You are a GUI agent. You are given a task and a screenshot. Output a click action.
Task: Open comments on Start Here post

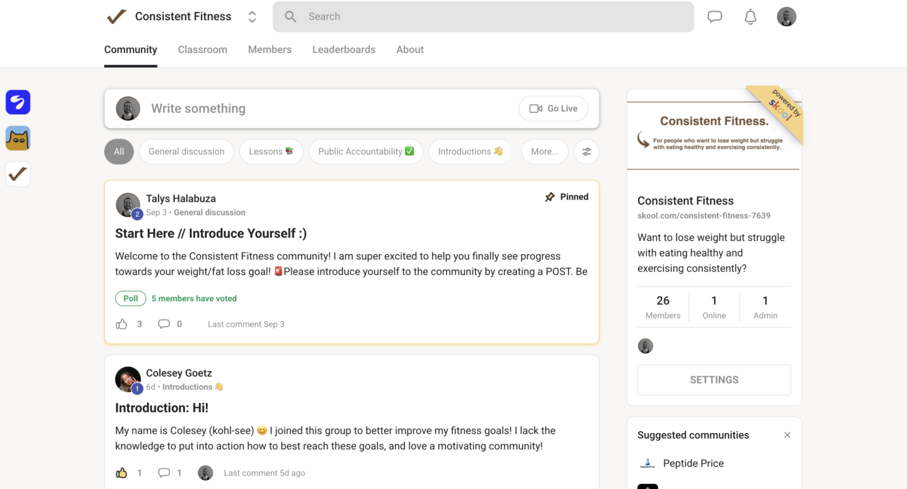[x=164, y=324]
